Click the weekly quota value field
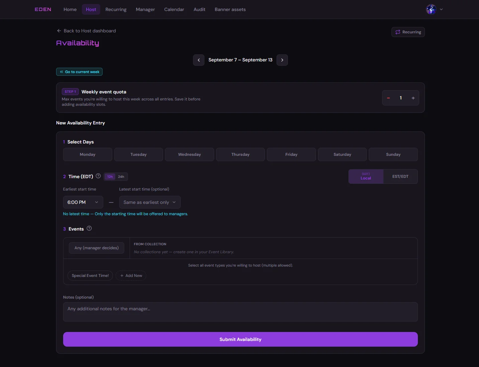This screenshot has width=479, height=367. pyautogui.click(x=401, y=98)
